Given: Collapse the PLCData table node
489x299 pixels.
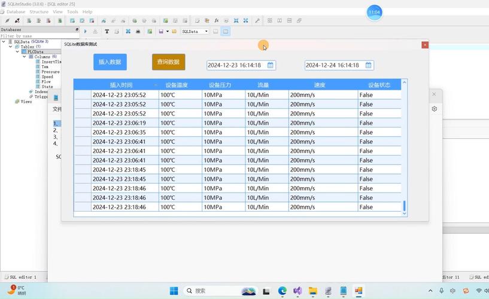Looking at the screenshot, I should (x=17, y=52).
